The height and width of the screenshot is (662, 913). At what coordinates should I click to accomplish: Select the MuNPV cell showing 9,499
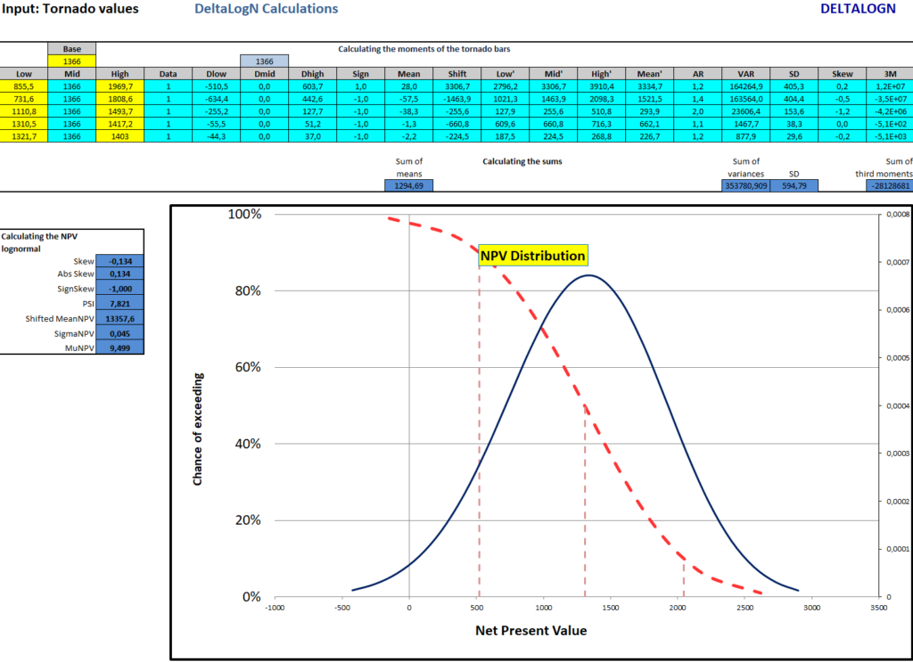pos(122,347)
